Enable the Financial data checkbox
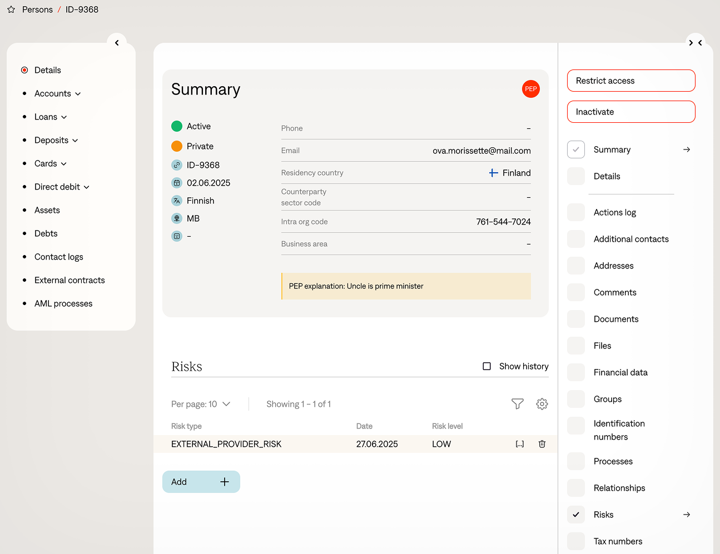 (576, 372)
